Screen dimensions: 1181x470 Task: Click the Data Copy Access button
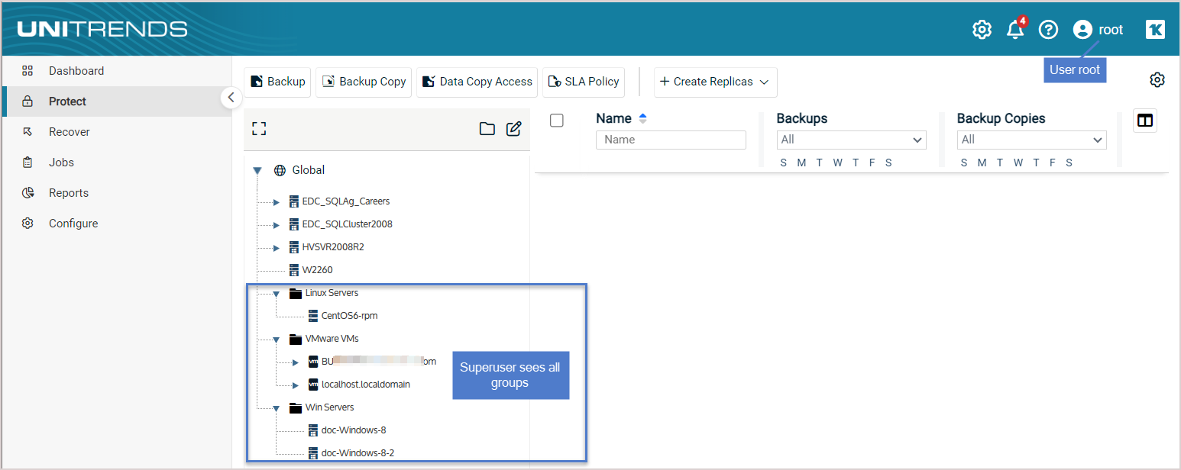pos(477,82)
